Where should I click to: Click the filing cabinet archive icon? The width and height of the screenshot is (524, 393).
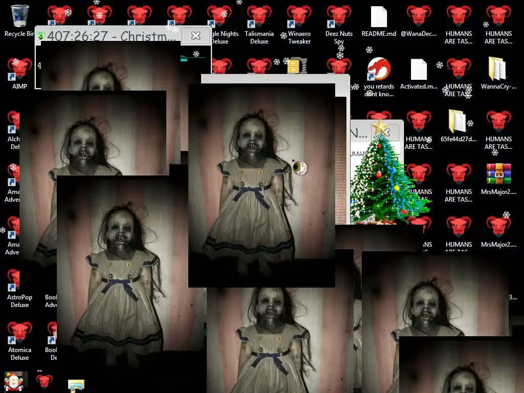pyautogui.click(x=297, y=66)
